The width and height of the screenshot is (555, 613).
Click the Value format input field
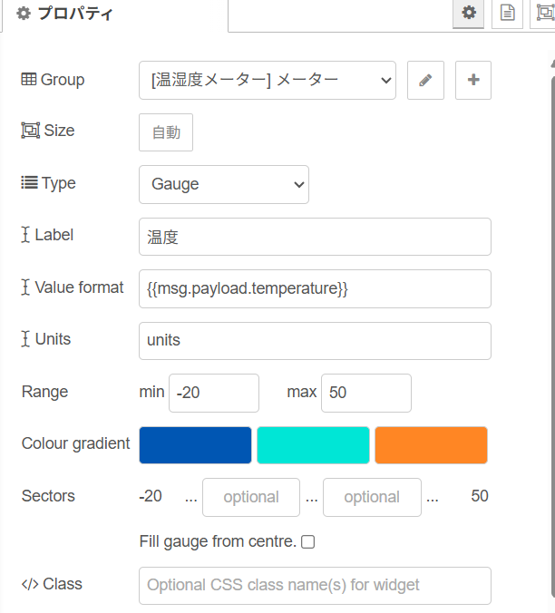(x=315, y=289)
